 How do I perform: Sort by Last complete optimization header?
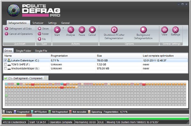click(165, 56)
